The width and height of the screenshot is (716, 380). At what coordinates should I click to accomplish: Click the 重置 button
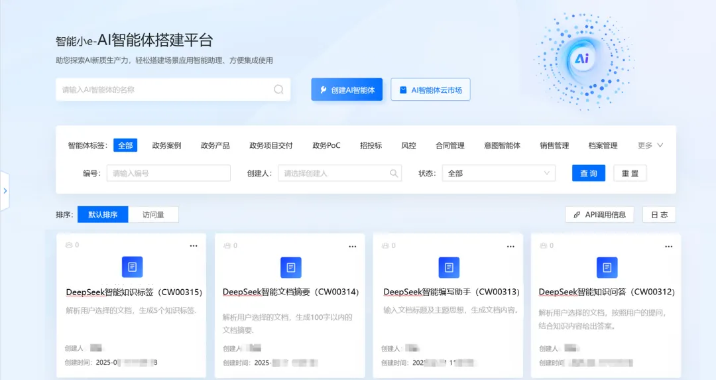point(630,173)
